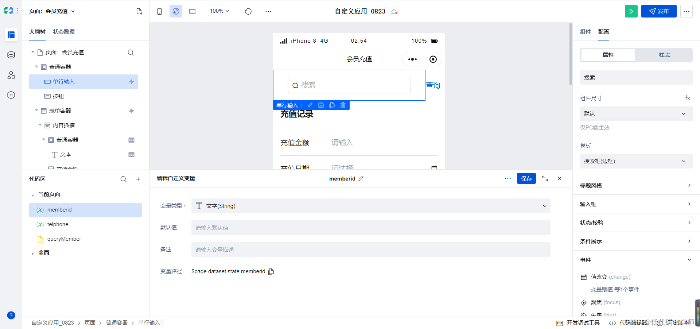Collapse the 表单容器 tree node

36,111
